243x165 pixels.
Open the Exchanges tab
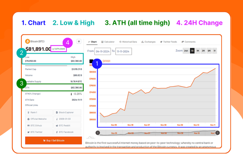[x=148, y=42]
